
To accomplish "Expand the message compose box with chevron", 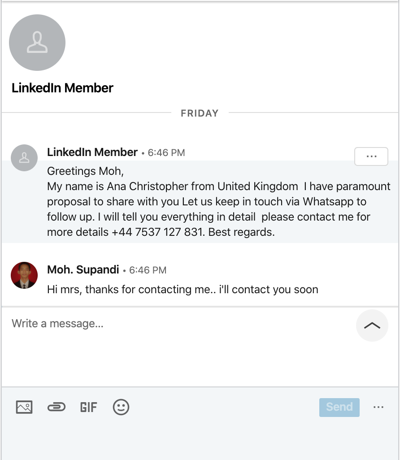I will click(372, 325).
